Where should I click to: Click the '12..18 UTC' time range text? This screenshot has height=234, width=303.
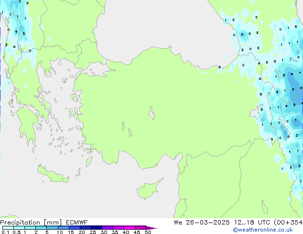click(251, 223)
